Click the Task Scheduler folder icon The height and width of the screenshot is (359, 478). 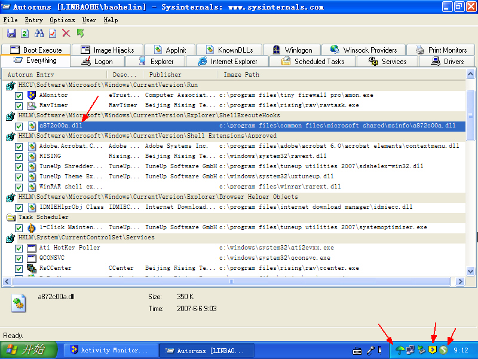pos(11,217)
